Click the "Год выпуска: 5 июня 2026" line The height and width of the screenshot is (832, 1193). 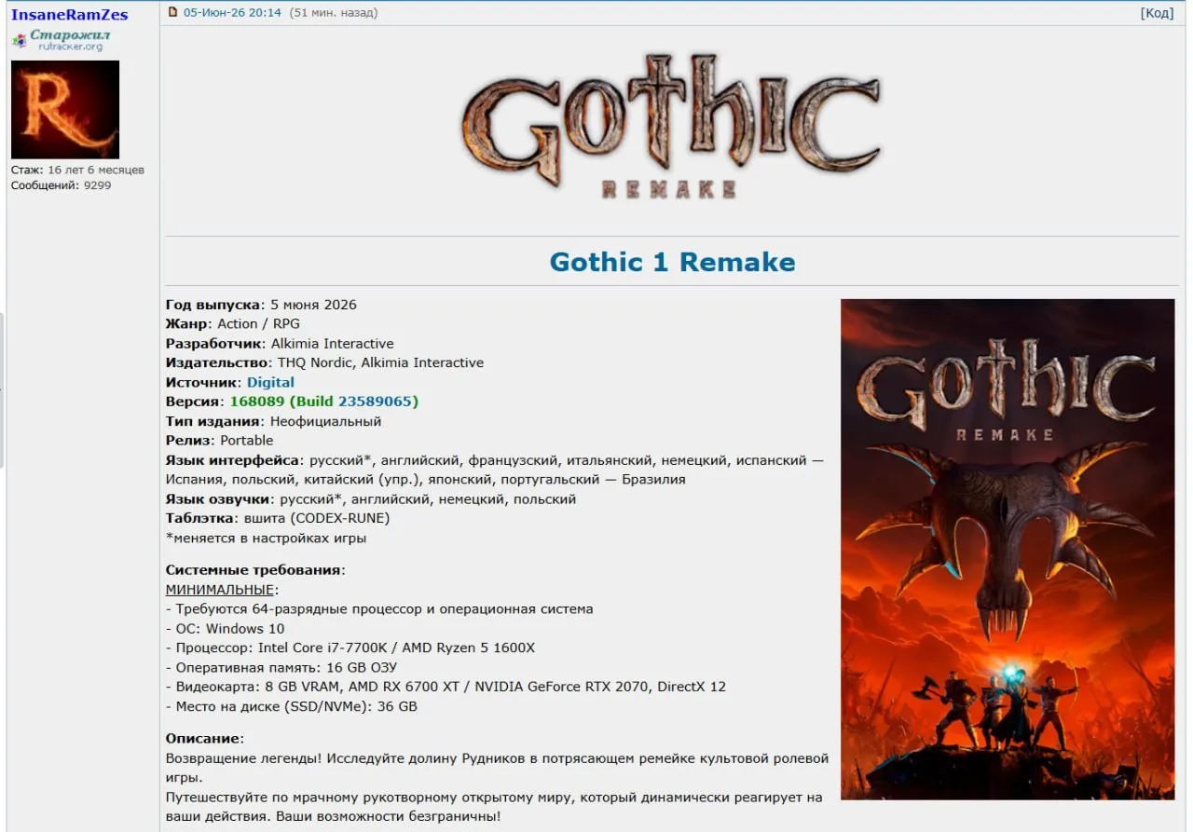(x=261, y=305)
